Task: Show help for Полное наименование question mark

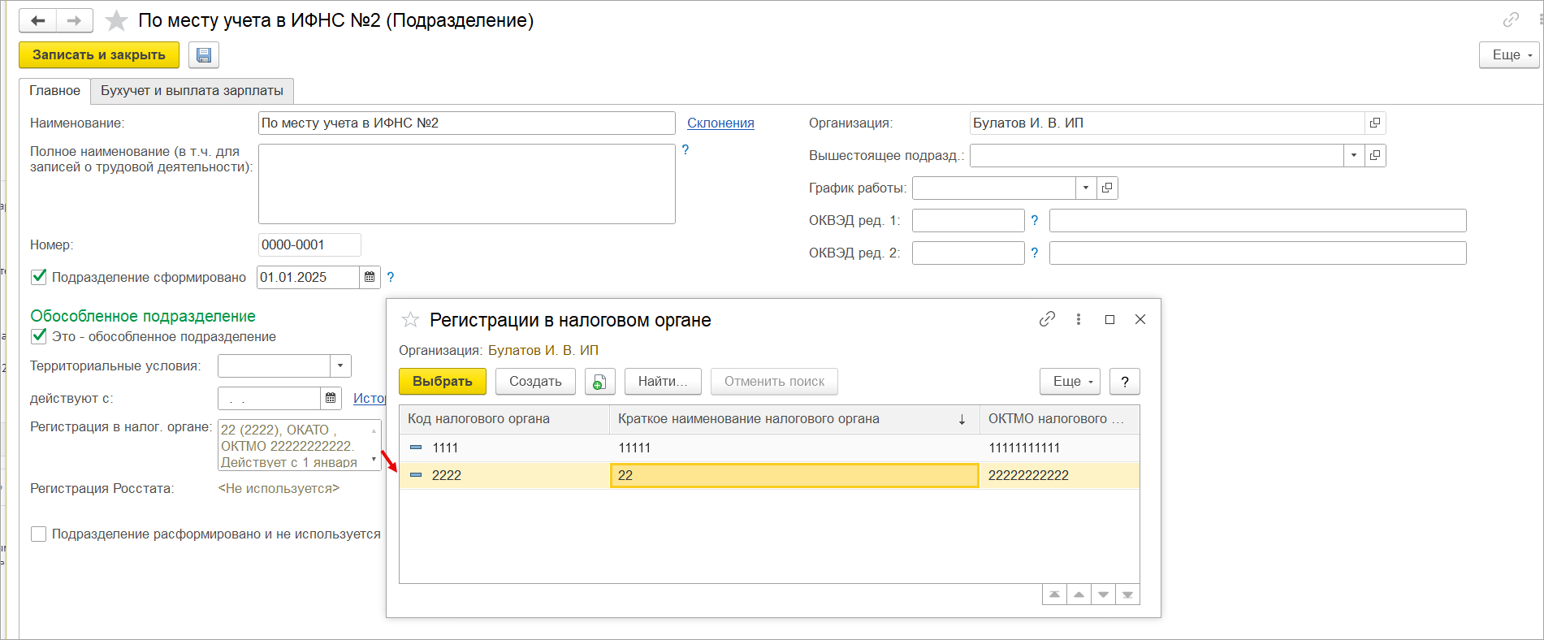Action: 686,149
